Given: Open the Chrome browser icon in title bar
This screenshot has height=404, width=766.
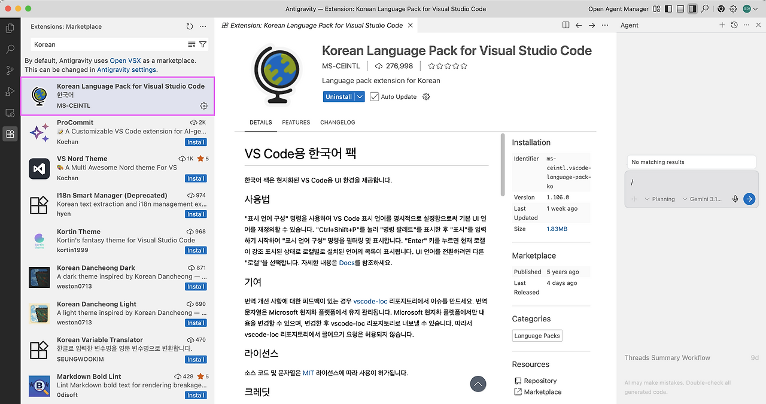Looking at the screenshot, I should point(721,9).
